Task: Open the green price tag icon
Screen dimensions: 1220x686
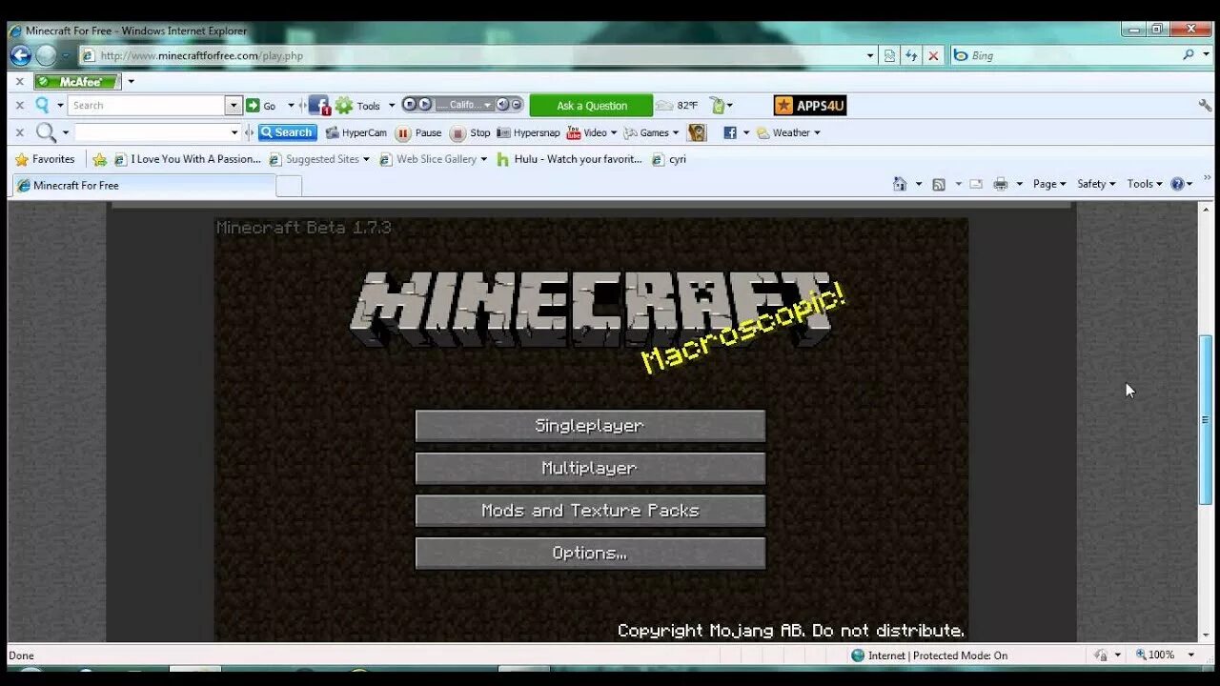Action: coord(718,106)
